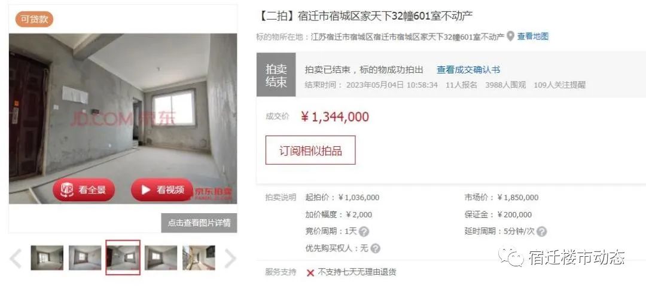Go to next thumbnails with right arrow
Screen dimensions: 646x286
click(x=230, y=259)
